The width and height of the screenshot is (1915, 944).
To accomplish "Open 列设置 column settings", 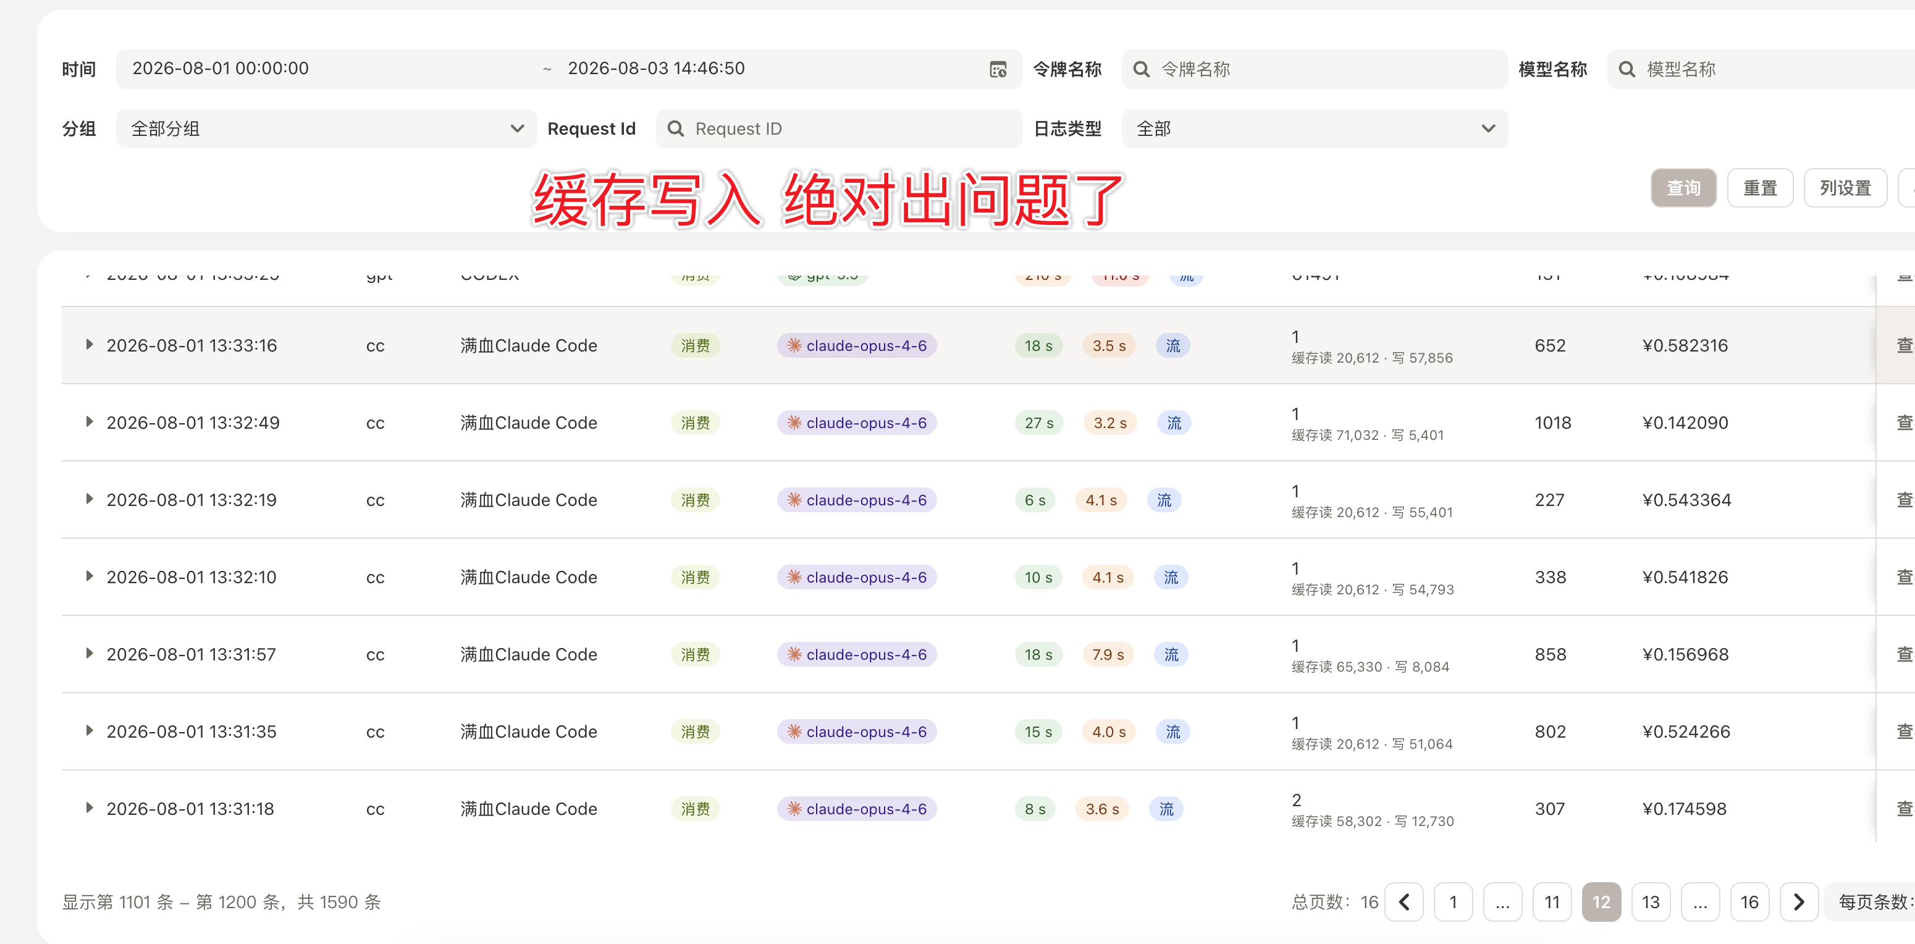I will (x=1845, y=188).
